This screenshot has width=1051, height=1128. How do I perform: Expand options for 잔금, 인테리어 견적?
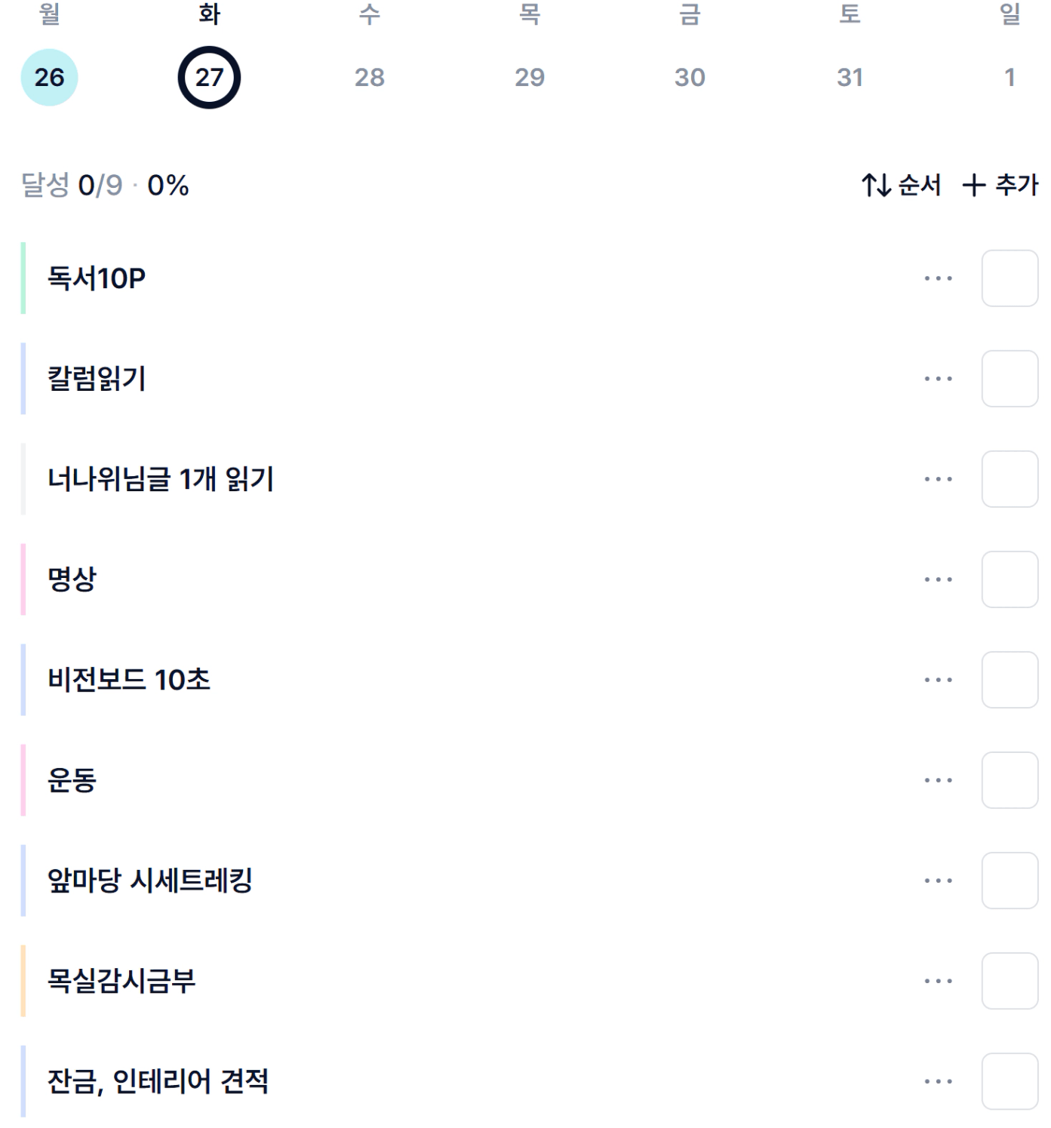938,1081
